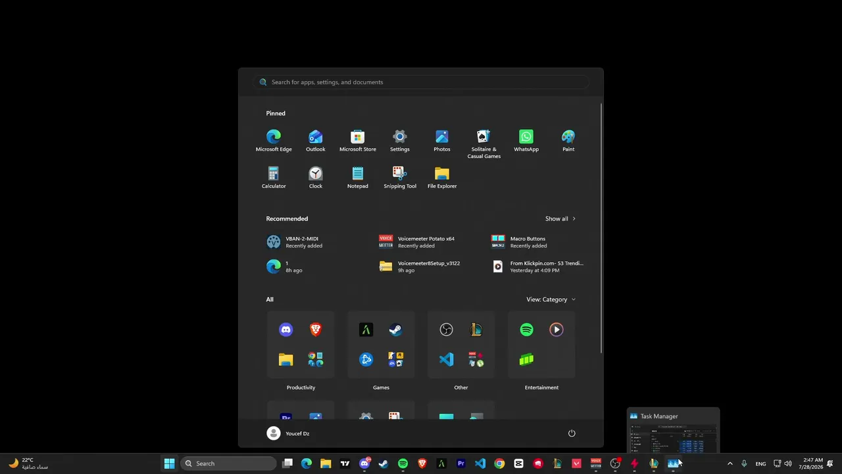This screenshot has width=842, height=474.
Task: Open the Youcef Dz user account menu
Action: pos(288,433)
